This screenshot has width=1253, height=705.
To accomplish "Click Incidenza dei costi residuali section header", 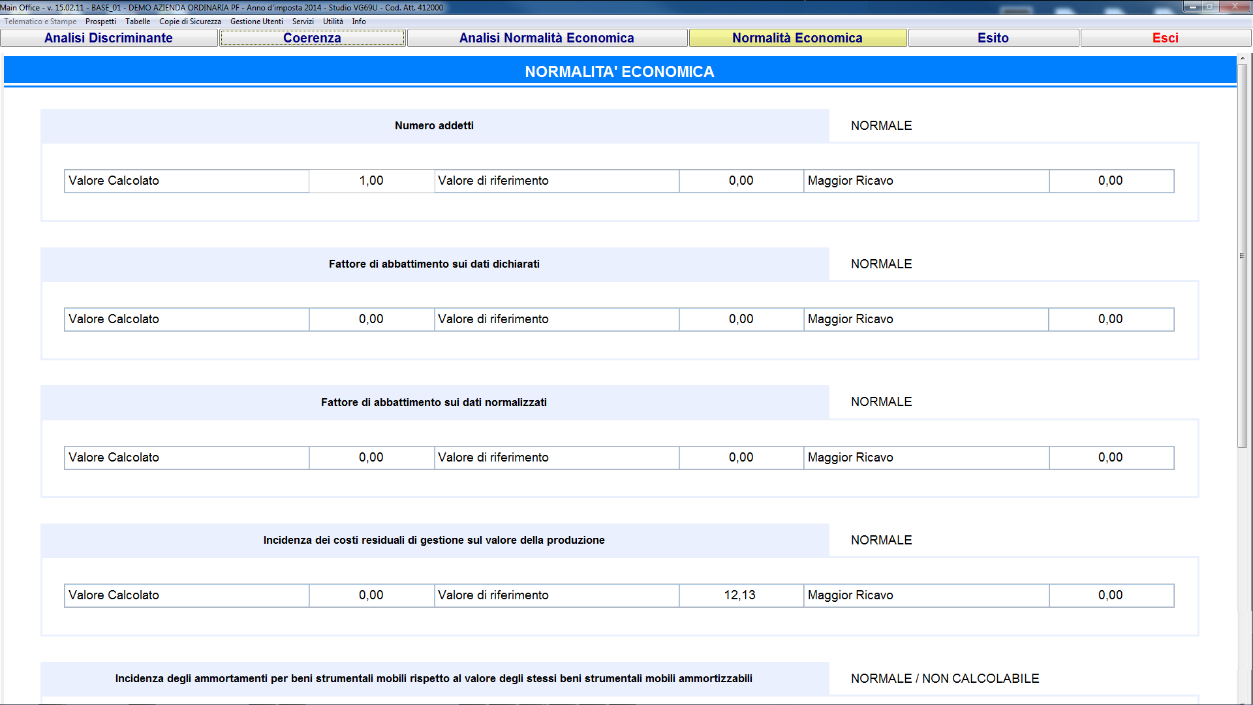I will pos(435,540).
